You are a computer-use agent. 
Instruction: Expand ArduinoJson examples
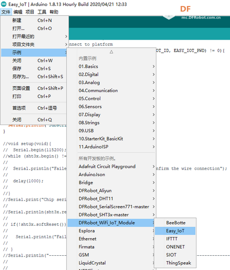pos(112,175)
